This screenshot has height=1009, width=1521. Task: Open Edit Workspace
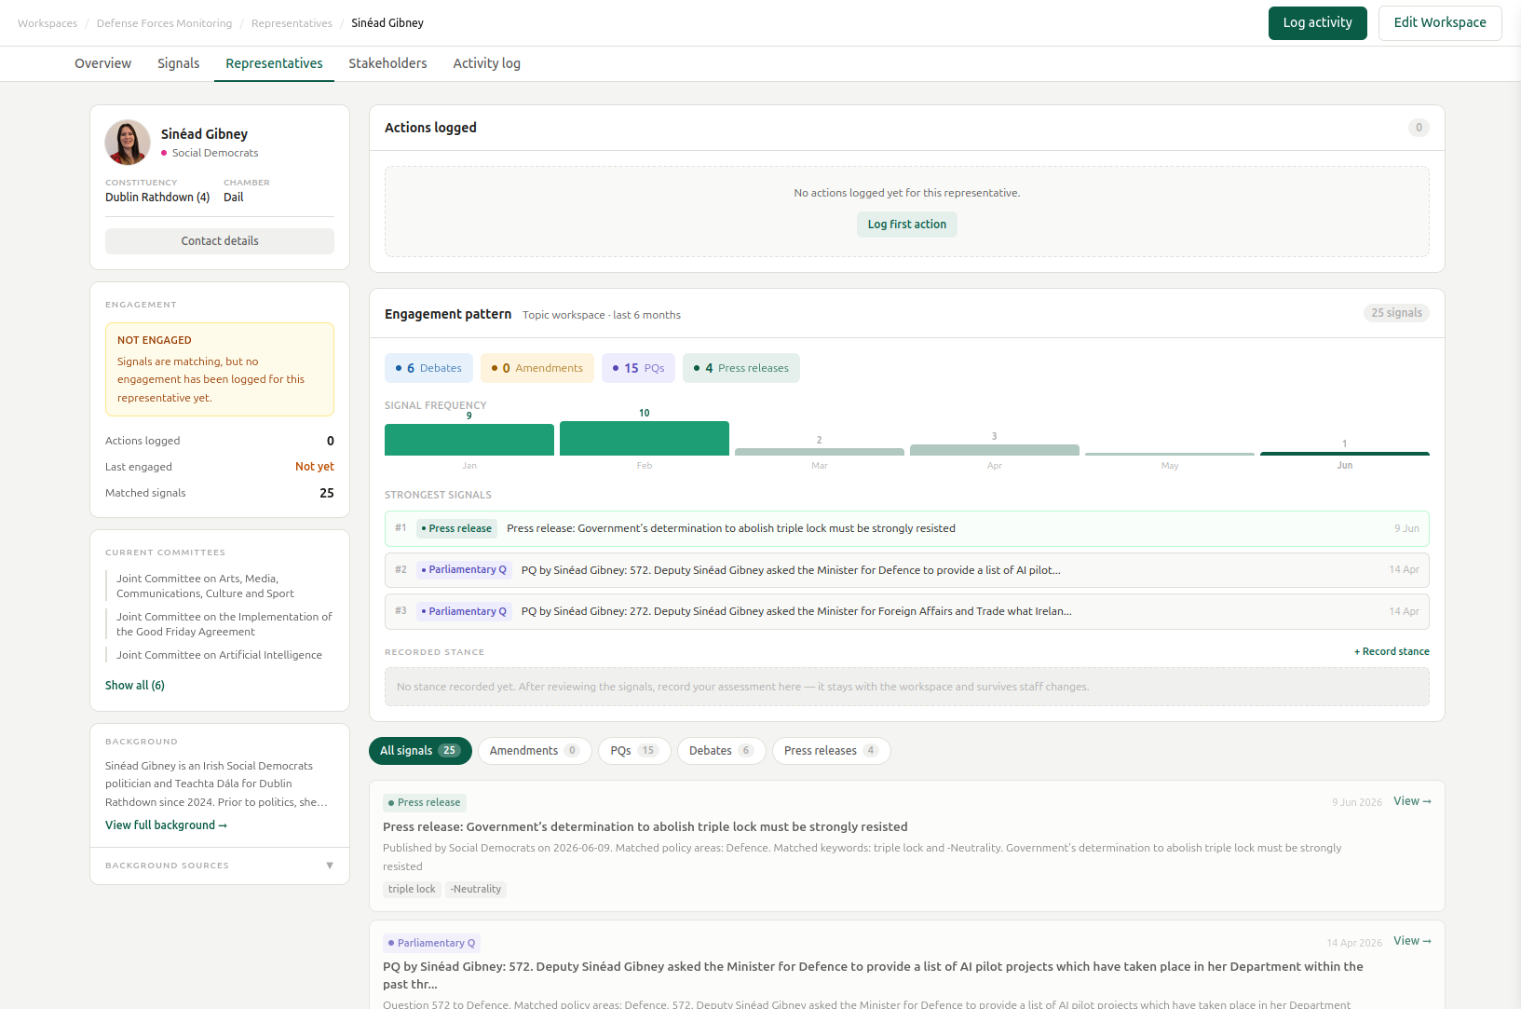coord(1440,23)
